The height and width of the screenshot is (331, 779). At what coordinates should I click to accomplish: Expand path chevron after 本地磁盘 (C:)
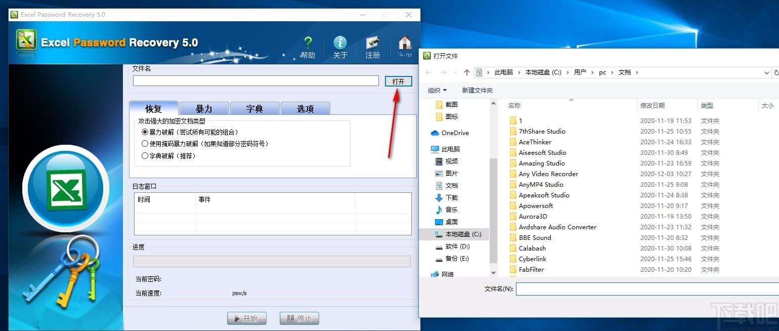[568, 73]
